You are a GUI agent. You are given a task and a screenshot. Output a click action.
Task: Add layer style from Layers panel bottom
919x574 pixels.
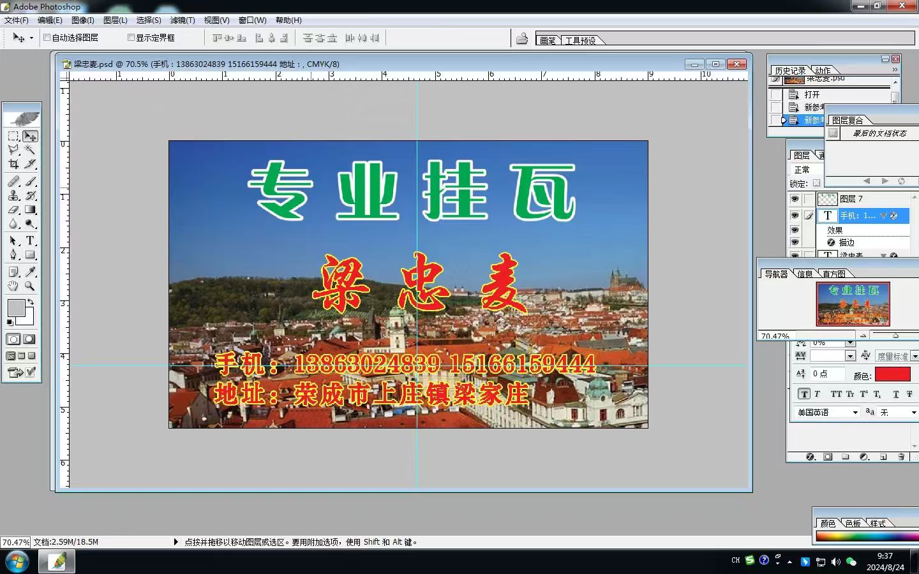[811, 457]
